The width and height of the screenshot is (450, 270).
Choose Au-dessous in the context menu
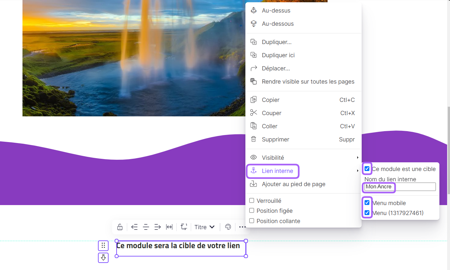pos(304,23)
